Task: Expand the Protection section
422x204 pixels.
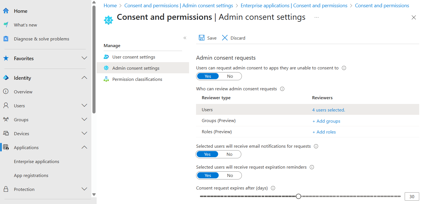Action: tap(84, 189)
